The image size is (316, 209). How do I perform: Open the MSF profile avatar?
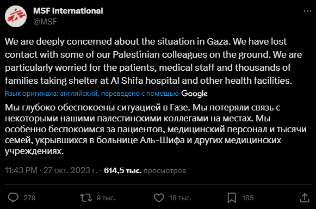coord(16,16)
